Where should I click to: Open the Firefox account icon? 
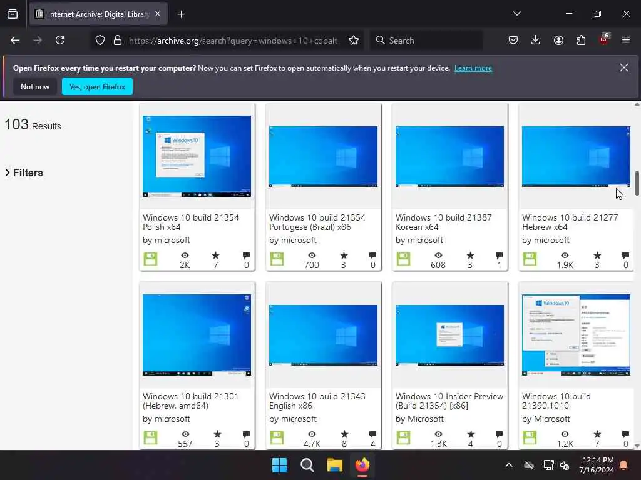pos(558,40)
